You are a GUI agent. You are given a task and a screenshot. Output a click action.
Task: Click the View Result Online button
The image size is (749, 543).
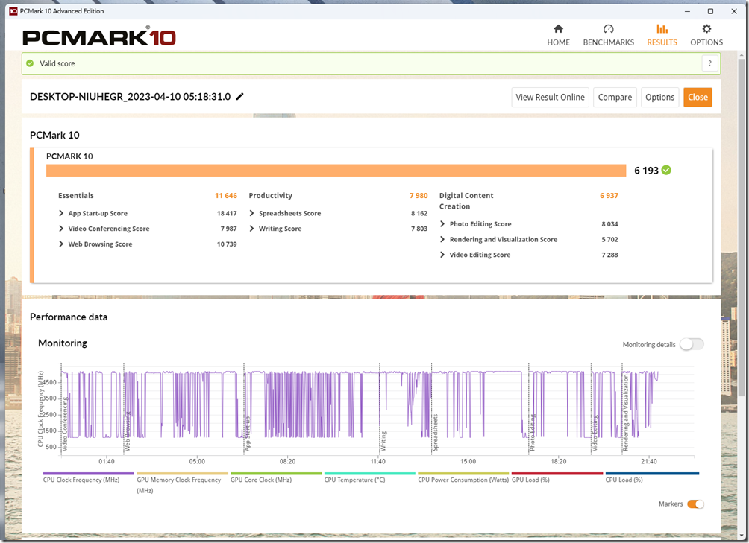(550, 97)
